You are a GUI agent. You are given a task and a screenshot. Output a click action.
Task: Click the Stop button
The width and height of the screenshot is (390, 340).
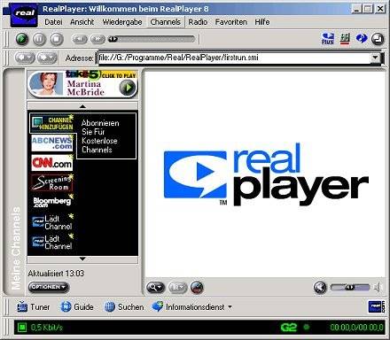[x=57, y=39]
